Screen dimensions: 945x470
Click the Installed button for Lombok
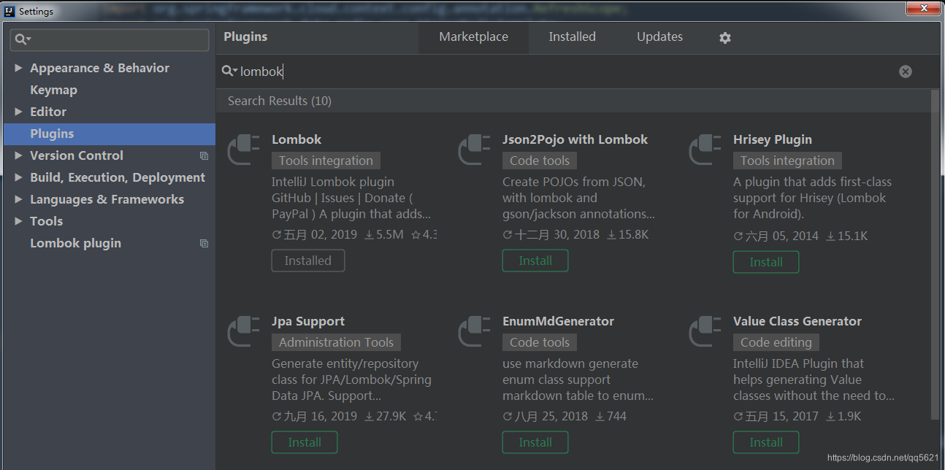(x=307, y=261)
